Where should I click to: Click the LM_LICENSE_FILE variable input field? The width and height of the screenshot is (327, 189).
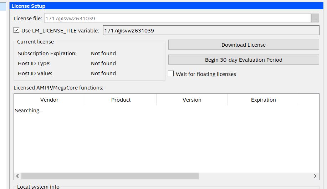[211, 30]
